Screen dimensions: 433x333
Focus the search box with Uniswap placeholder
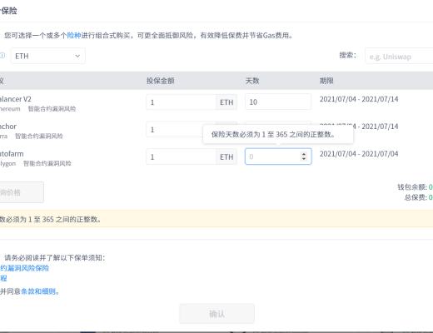[x=399, y=57]
